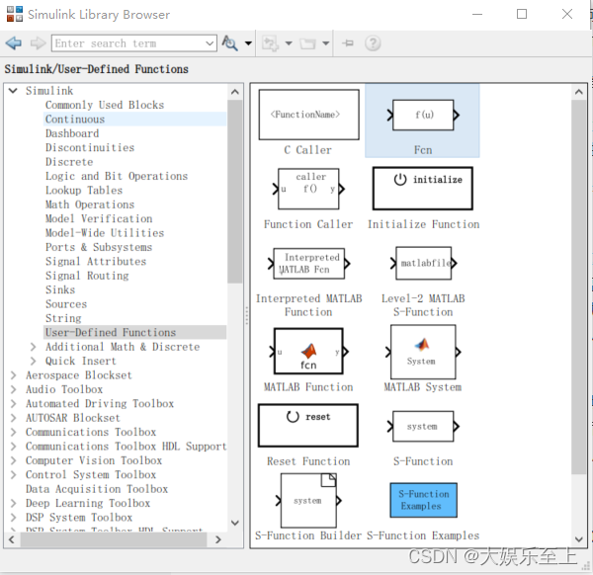Viewport: 593px width, 575px height.
Task: Expand the DSP System Toolbox node
Action: pyautogui.click(x=13, y=517)
